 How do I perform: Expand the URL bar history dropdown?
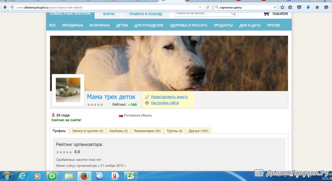coord(200,7)
